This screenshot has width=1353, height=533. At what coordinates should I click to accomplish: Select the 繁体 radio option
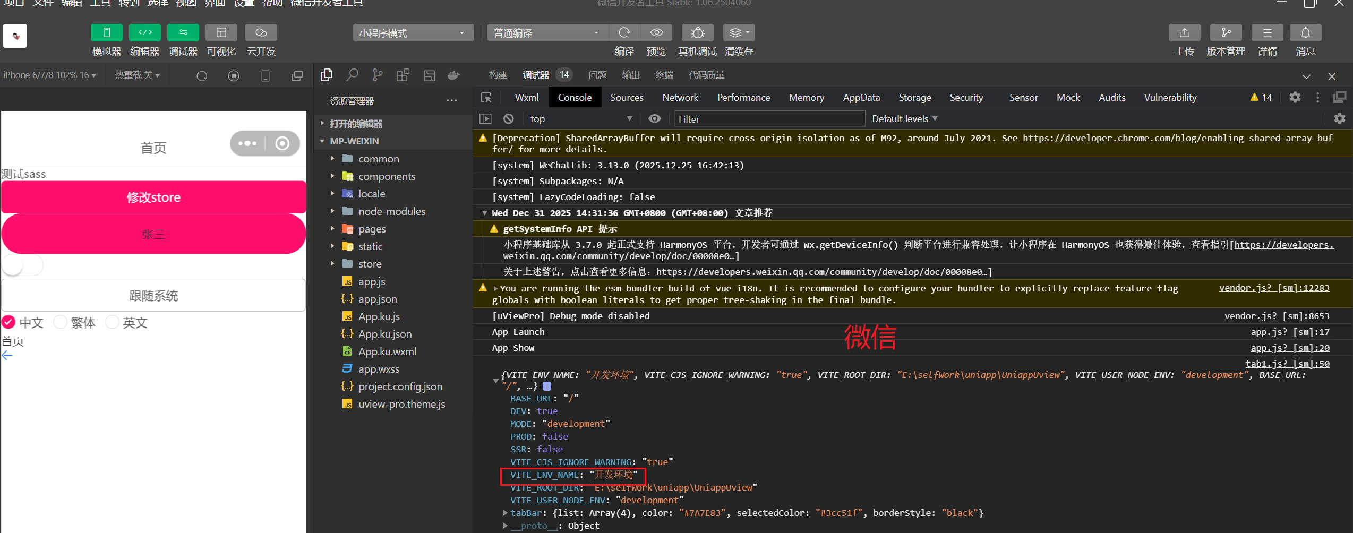[x=60, y=322]
